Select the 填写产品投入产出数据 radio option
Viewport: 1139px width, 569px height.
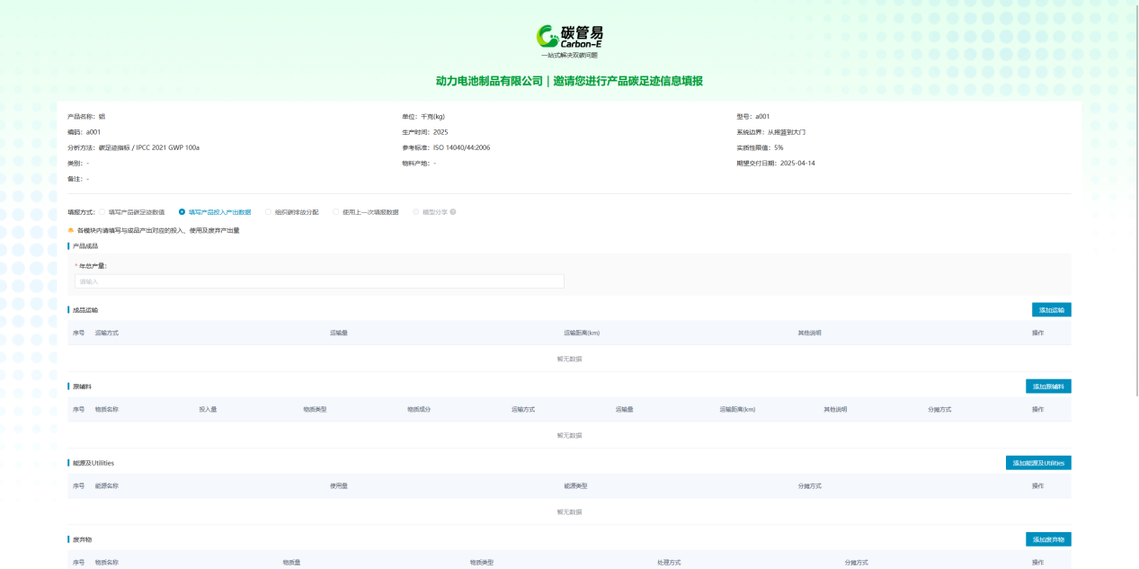(x=182, y=212)
